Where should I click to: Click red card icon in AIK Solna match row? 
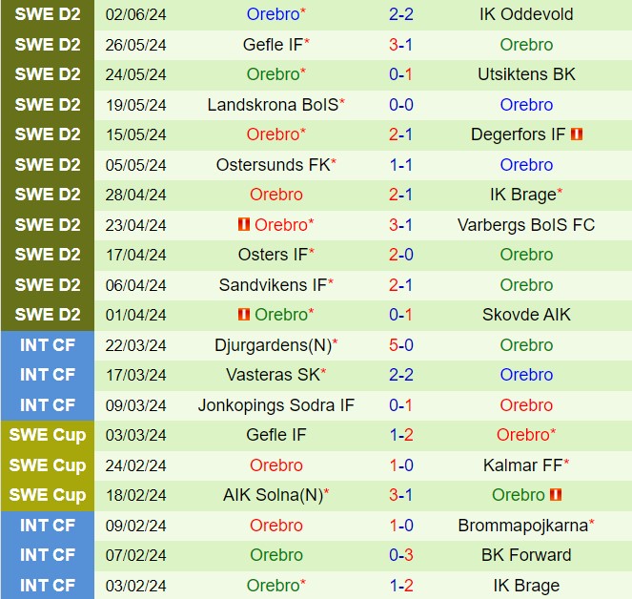(x=556, y=495)
